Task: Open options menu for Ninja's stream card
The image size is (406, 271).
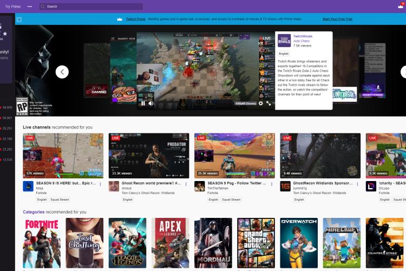Action: pos(100,184)
